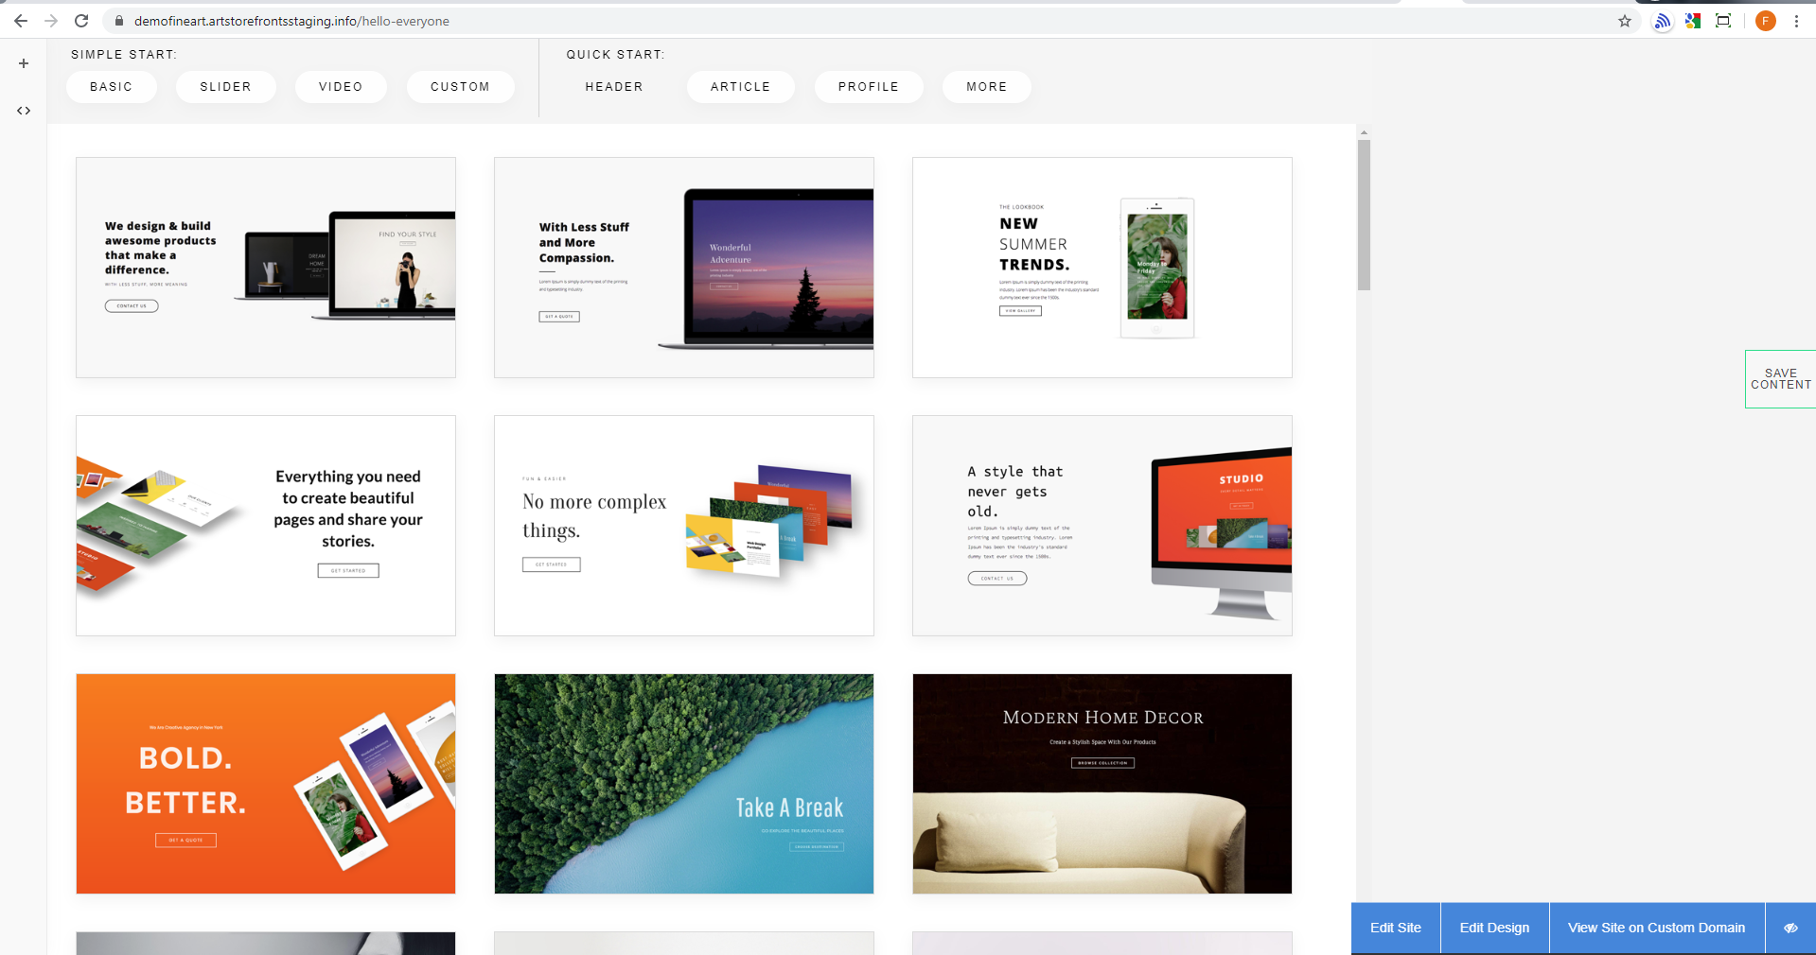Click the template list vertical scrollbar
The width and height of the screenshot is (1816, 955).
click(1364, 215)
